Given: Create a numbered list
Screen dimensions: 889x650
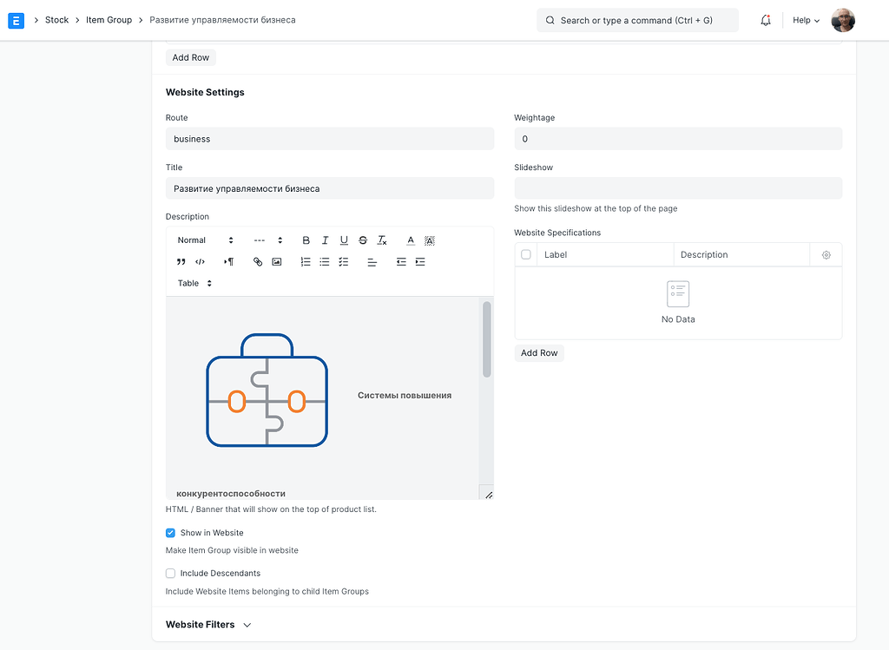Looking at the screenshot, I should click(x=305, y=261).
